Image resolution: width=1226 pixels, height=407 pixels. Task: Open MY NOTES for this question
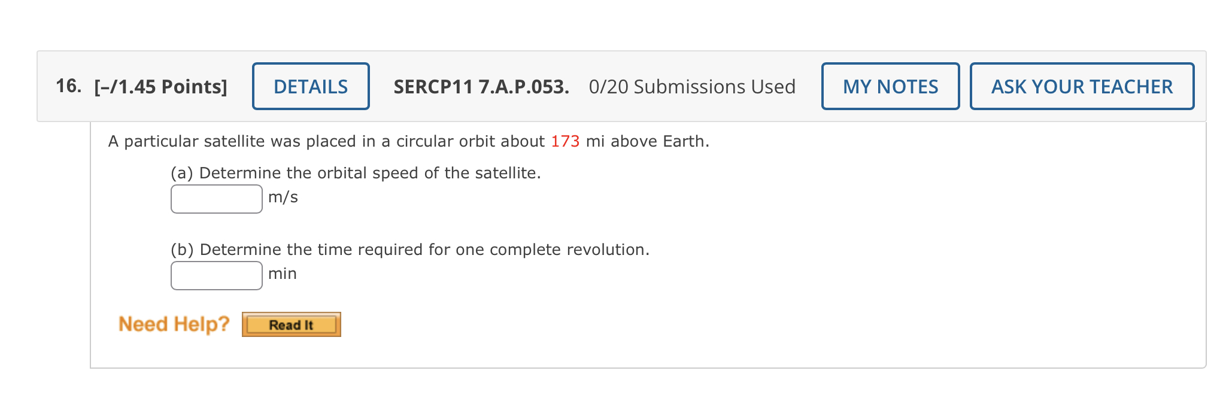(x=890, y=86)
